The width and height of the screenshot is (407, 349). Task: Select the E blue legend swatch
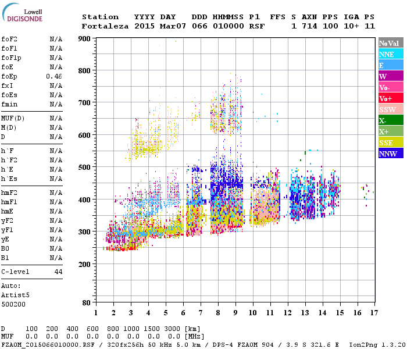[x=391, y=65]
